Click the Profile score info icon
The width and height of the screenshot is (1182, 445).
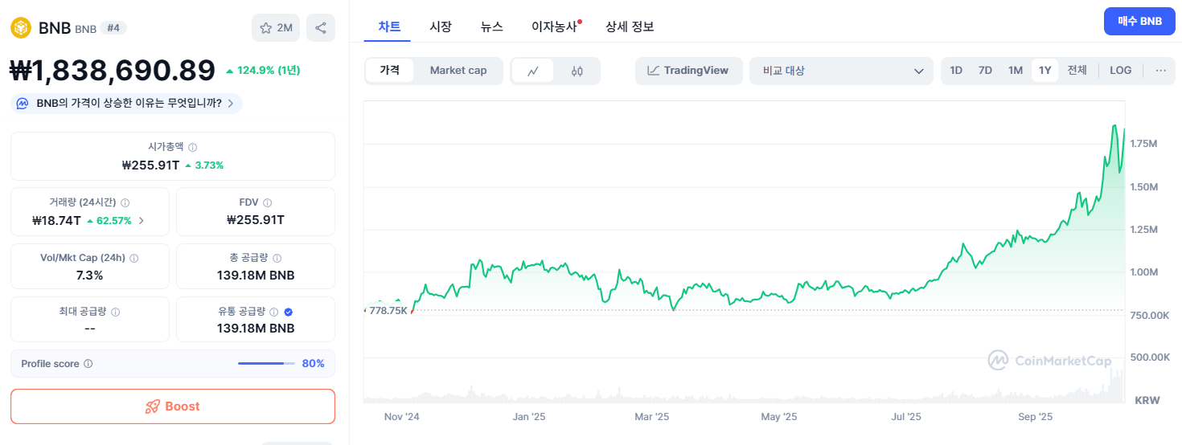(88, 364)
